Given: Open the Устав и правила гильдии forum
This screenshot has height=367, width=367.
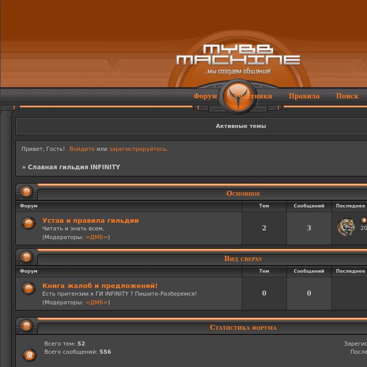Looking at the screenshot, I should pos(91,221).
